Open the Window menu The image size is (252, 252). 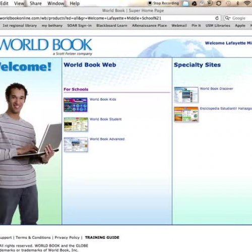pyautogui.click(x=55, y=4)
